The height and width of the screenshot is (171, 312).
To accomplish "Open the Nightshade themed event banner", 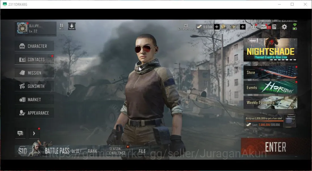I will 270,50.
